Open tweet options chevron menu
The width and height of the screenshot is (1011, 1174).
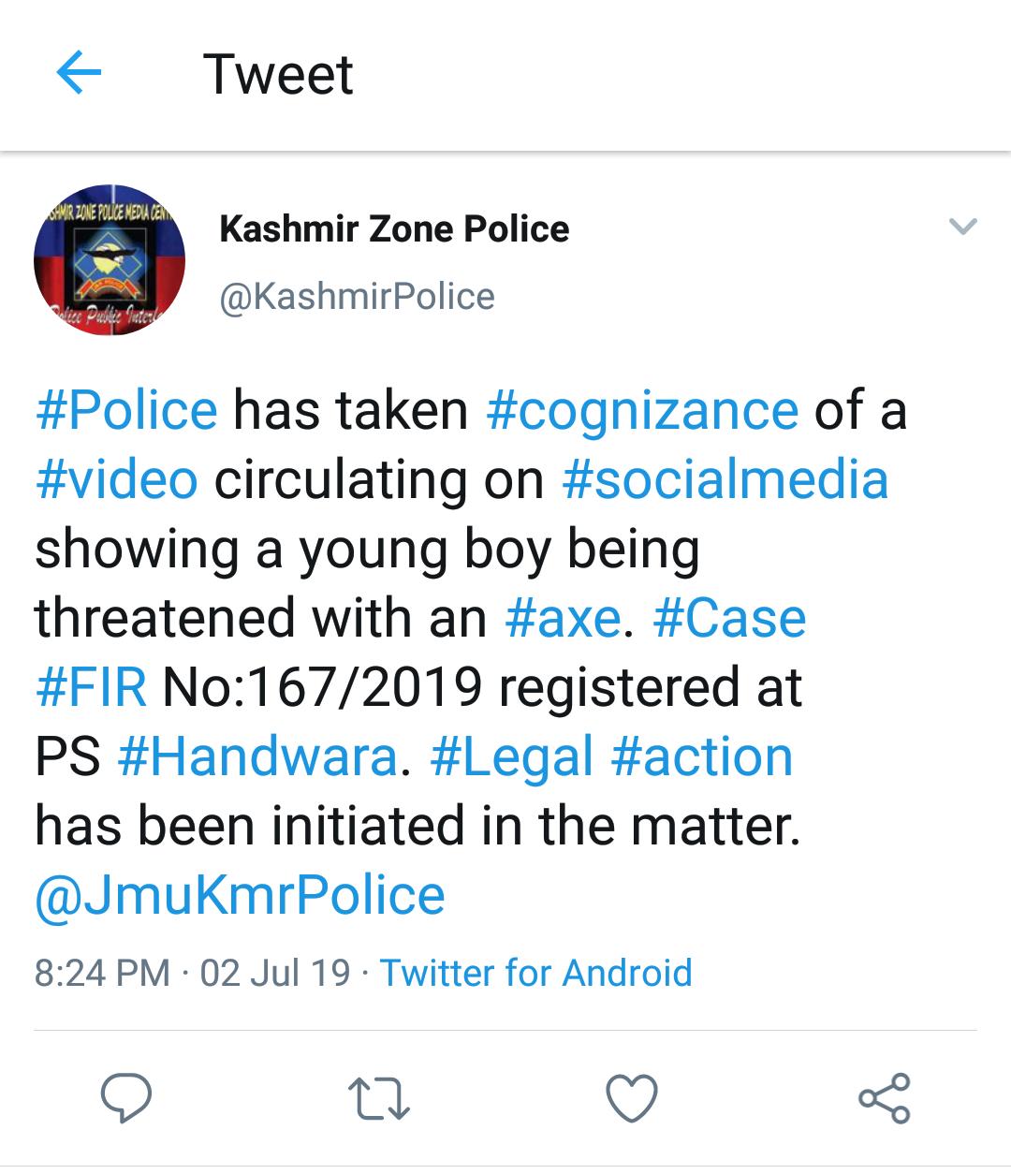962,227
